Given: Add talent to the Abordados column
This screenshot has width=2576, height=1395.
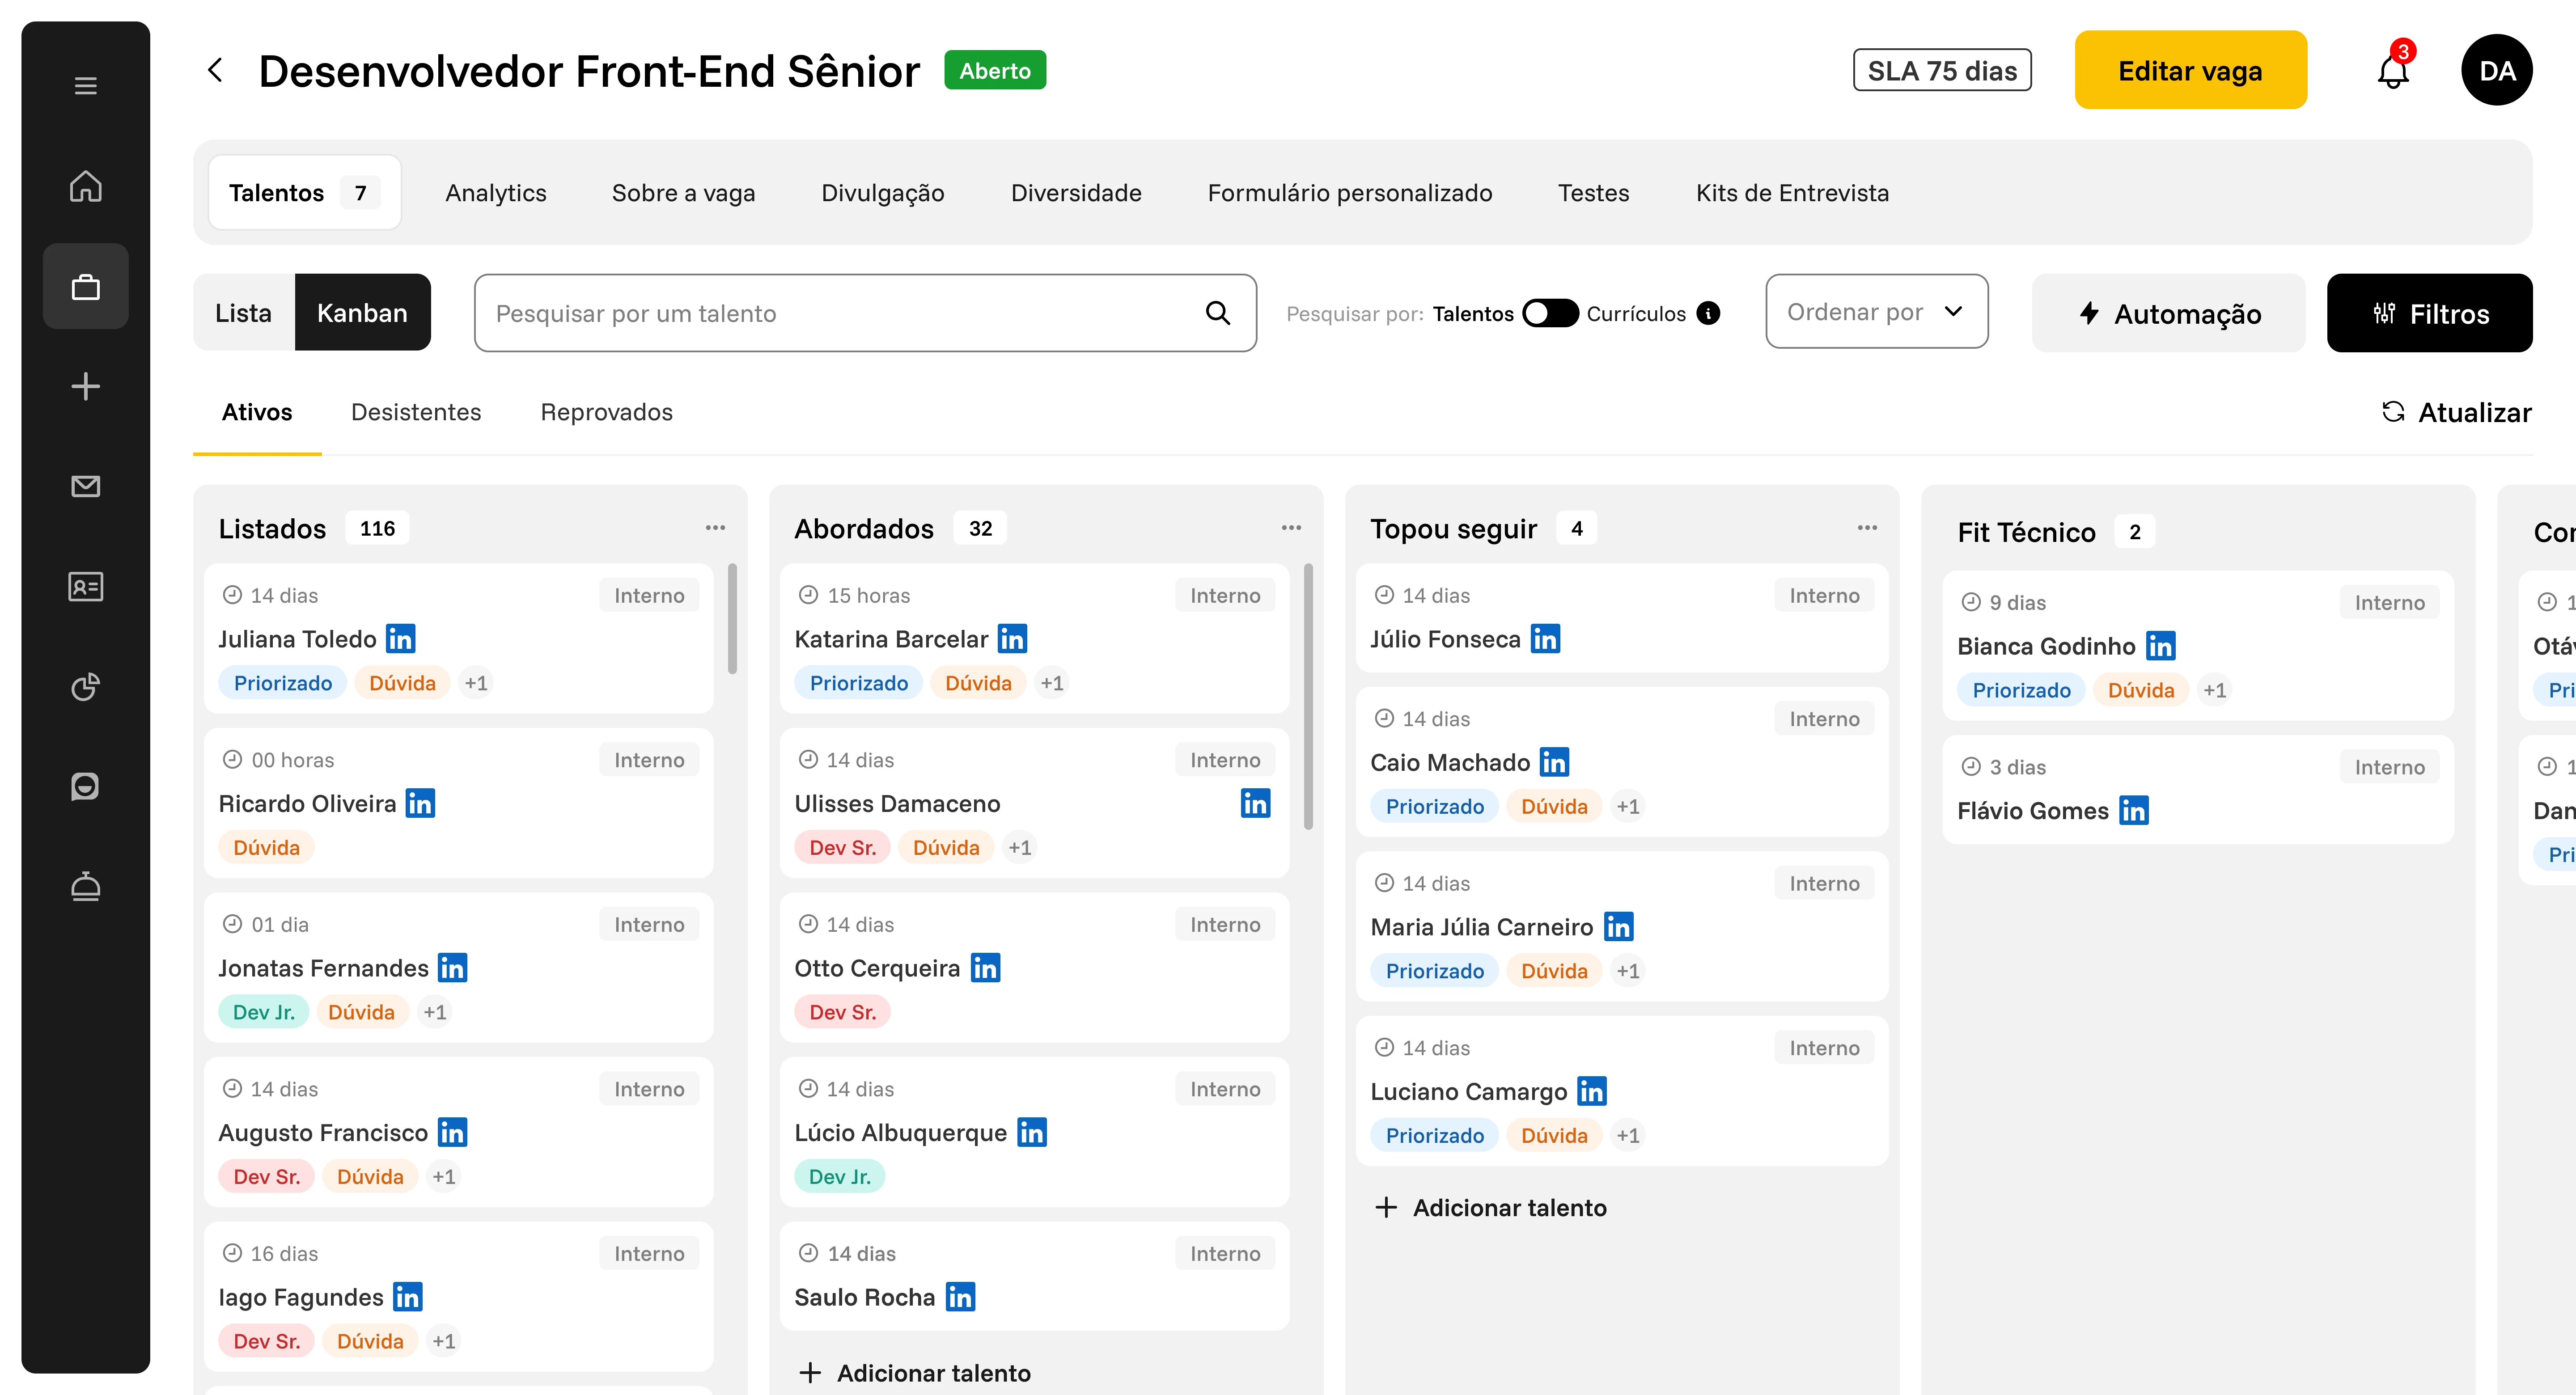Looking at the screenshot, I should point(915,1373).
